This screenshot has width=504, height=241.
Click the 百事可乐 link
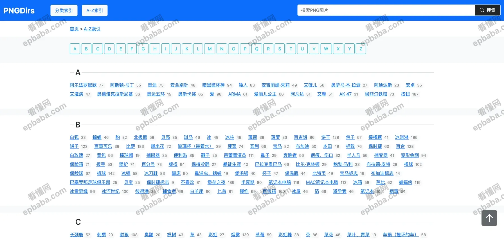tap(103, 146)
